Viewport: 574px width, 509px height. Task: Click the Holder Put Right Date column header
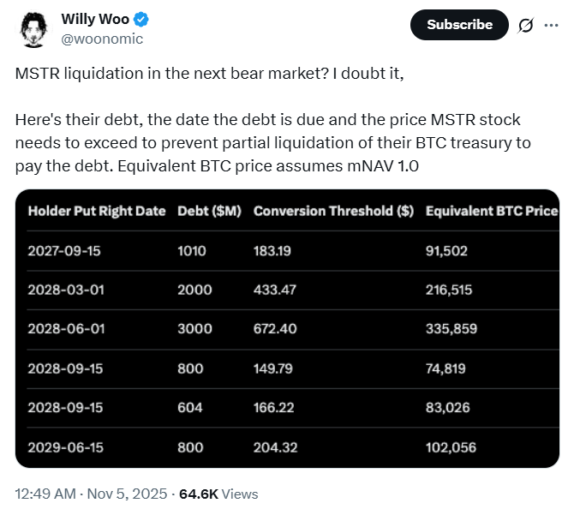(96, 211)
